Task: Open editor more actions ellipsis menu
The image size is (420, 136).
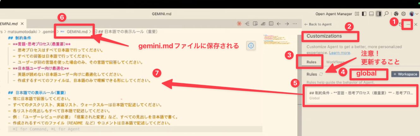Action: pos(295,24)
